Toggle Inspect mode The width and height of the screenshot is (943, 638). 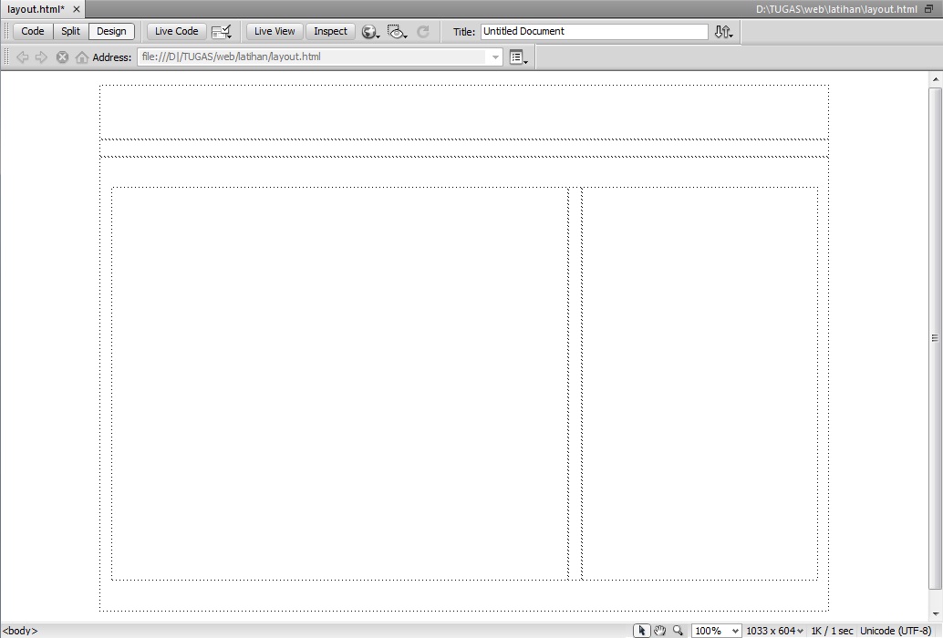[330, 31]
